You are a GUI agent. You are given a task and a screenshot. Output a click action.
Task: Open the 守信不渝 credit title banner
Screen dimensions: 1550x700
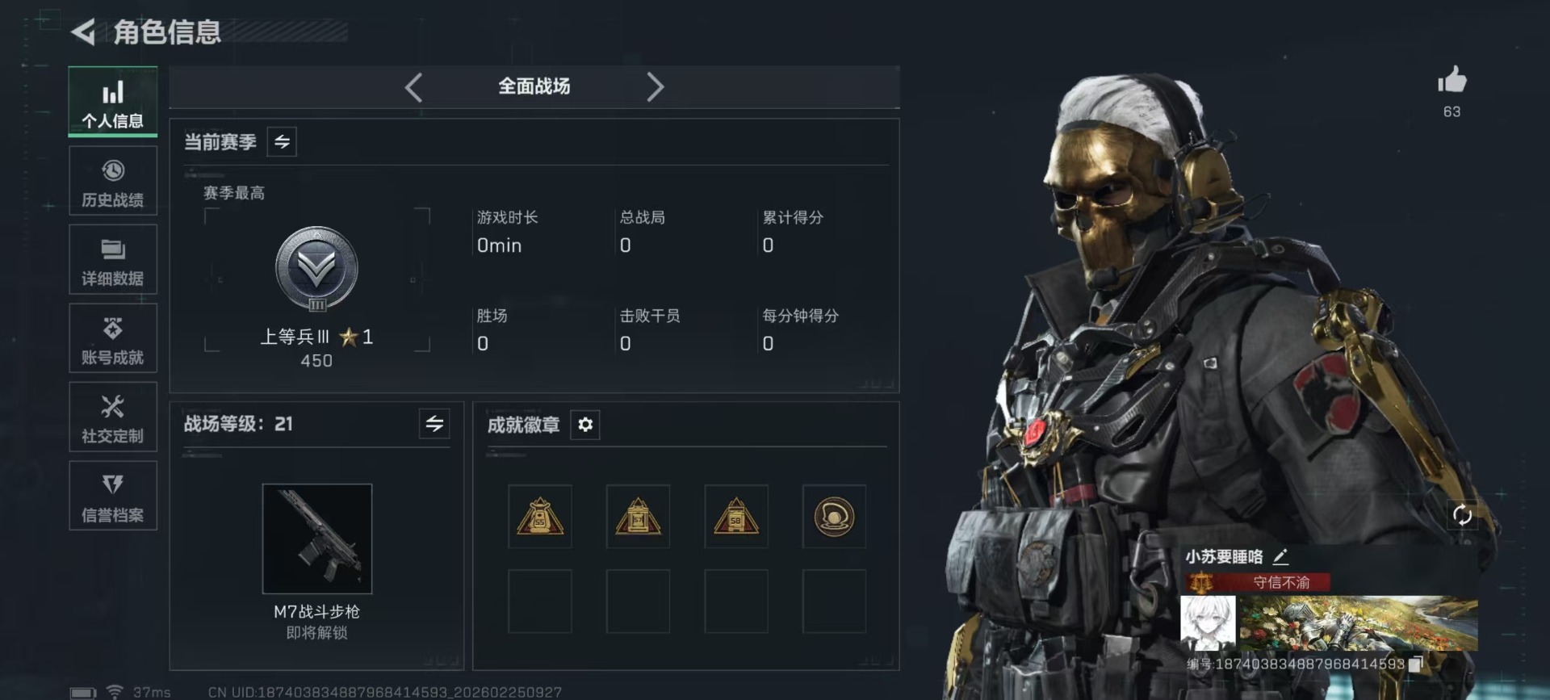[1257, 582]
